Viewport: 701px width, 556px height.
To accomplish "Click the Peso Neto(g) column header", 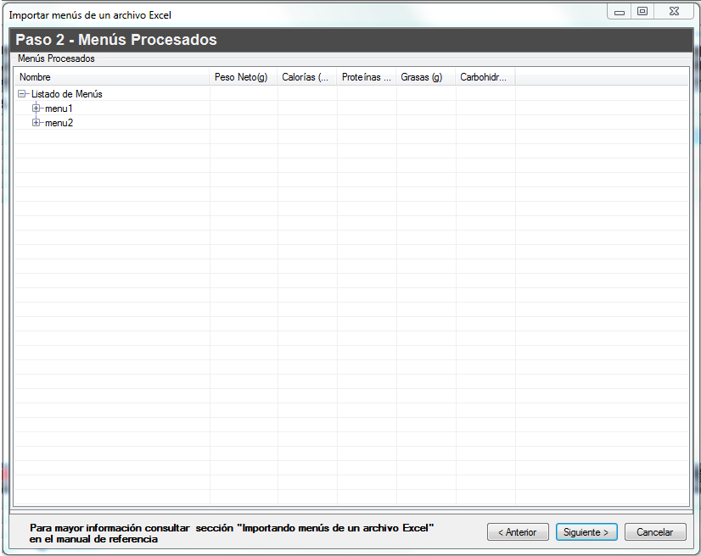I will [x=244, y=77].
